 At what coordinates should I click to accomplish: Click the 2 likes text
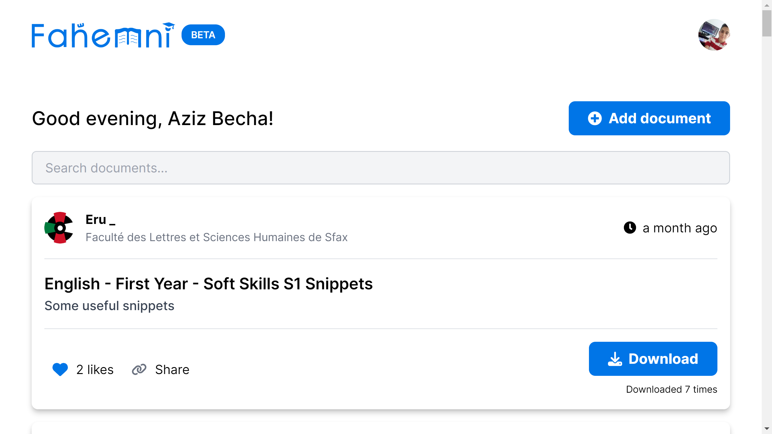pos(95,370)
